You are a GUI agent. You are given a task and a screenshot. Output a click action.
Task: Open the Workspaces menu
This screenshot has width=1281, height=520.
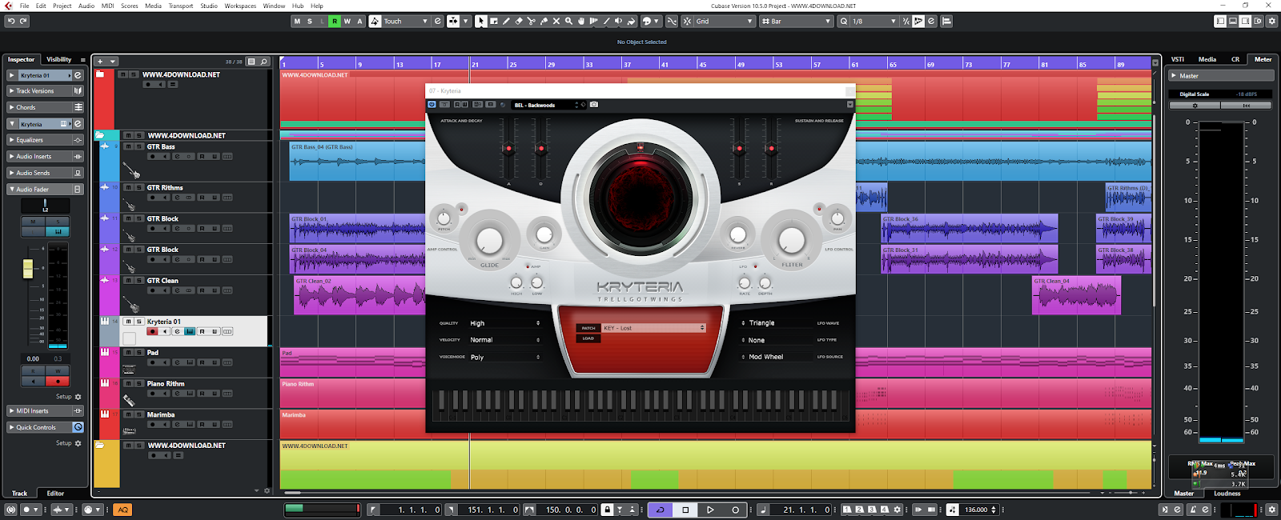click(240, 6)
